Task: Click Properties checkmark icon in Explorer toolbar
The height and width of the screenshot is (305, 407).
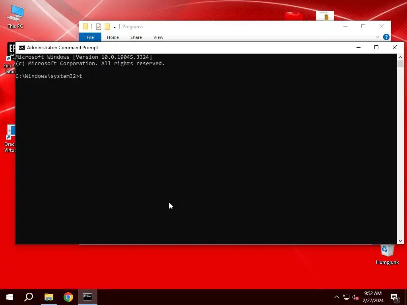Action: (99, 27)
